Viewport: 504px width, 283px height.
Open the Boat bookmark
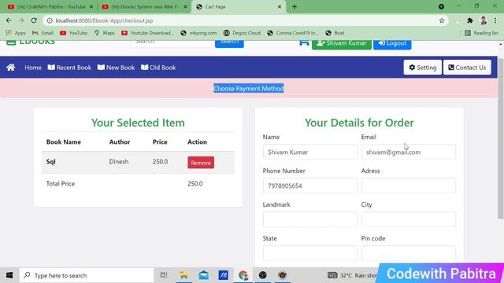[335, 33]
